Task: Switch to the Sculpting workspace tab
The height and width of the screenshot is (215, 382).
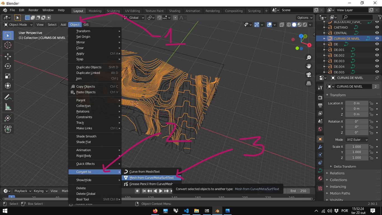Action: pyautogui.click(x=113, y=11)
